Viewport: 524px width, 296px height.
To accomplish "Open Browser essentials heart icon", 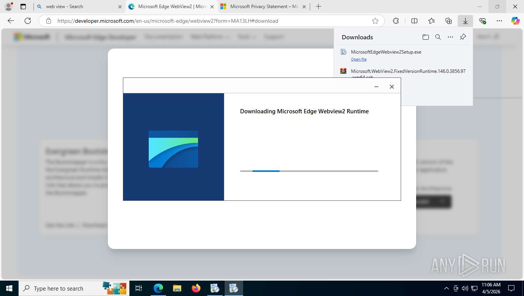I will pyautogui.click(x=482, y=21).
